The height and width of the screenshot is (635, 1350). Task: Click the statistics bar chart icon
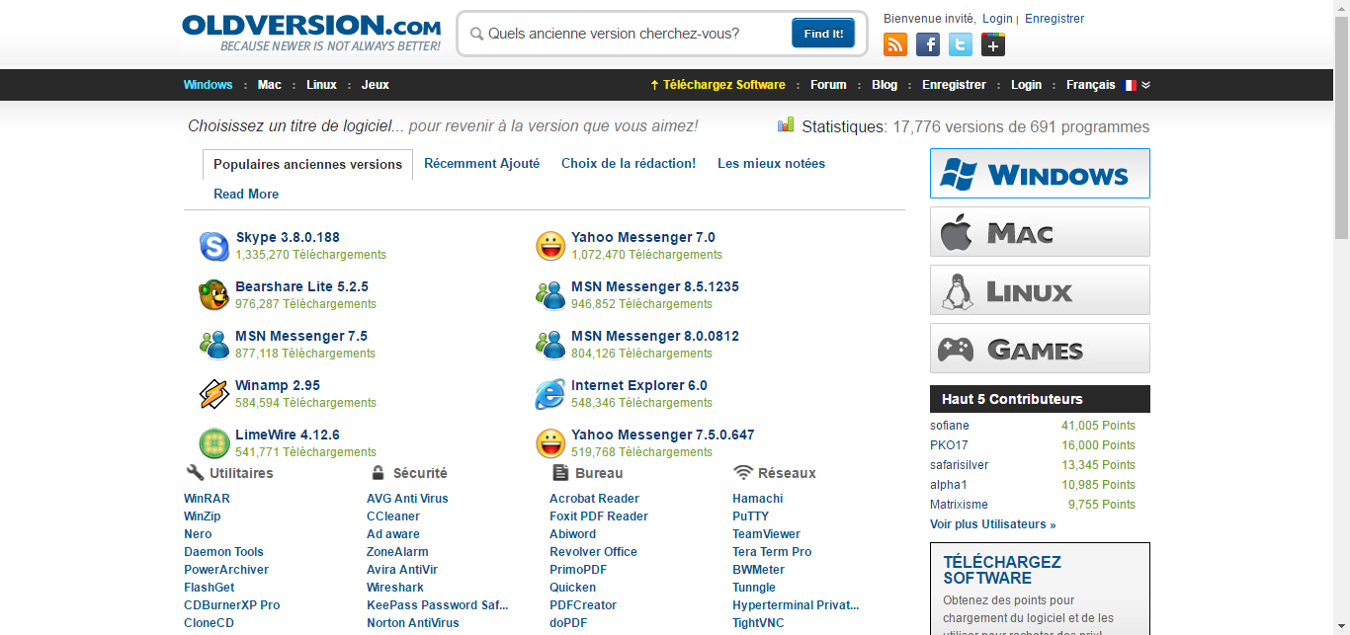pos(786,124)
